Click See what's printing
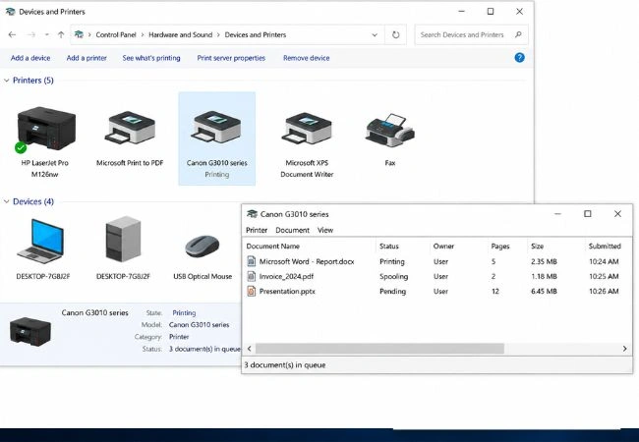This screenshot has height=442, width=639. [151, 58]
